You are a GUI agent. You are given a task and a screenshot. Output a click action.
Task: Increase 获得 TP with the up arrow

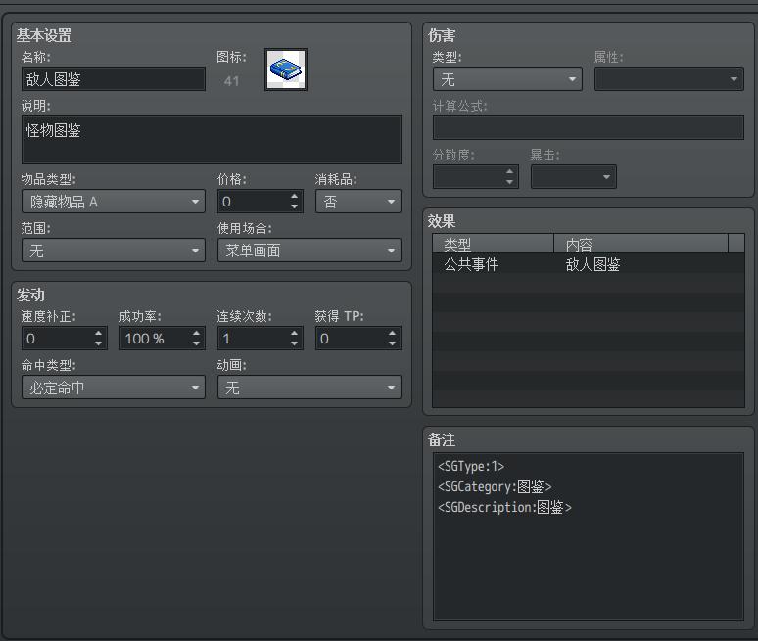(x=392, y=334)
